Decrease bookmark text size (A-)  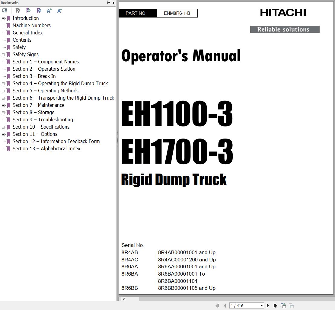(x=60, y=11)
